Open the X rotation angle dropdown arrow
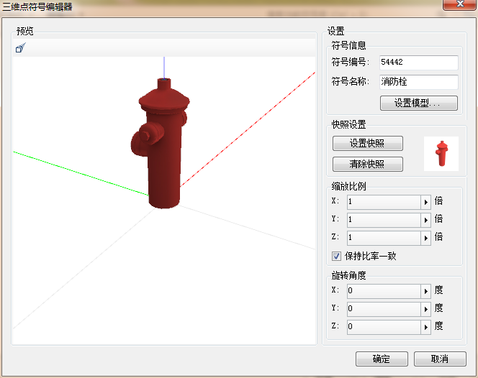Viewport: 478px width, 378px height. tap(426, 291)
